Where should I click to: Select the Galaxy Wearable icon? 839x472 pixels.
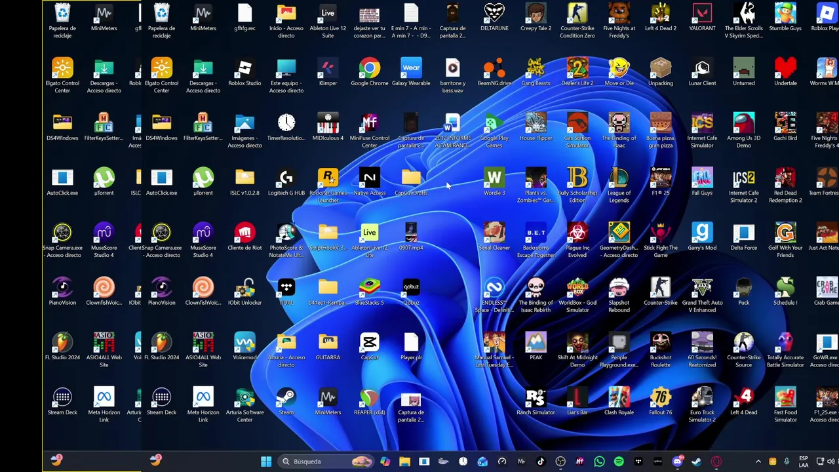pos(411,73)
